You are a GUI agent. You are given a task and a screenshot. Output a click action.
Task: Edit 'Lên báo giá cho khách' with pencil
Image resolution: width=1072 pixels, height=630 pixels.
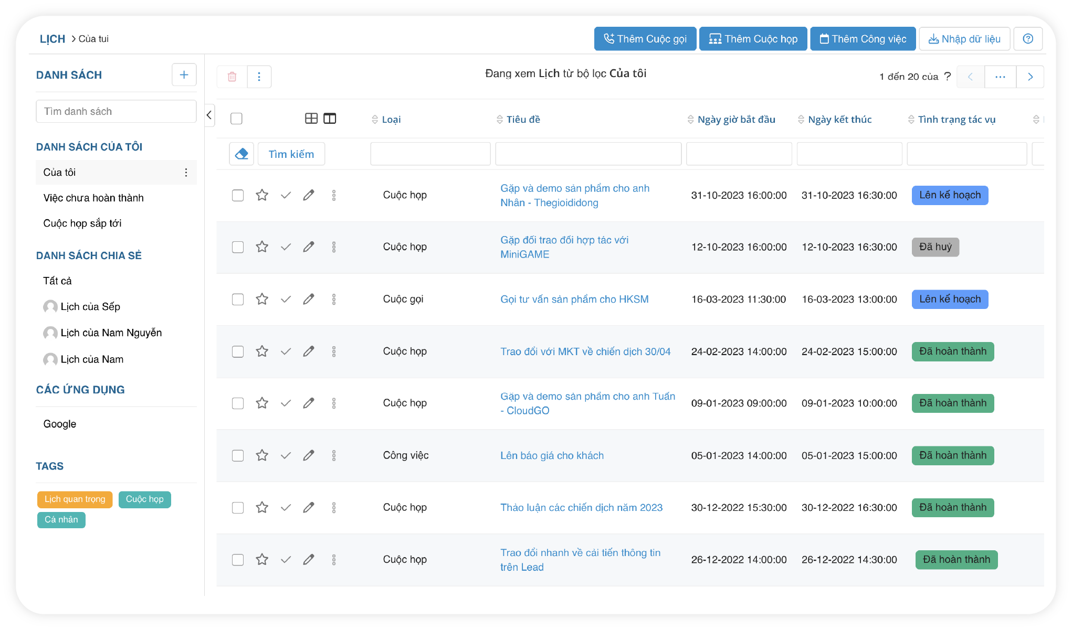309,456
